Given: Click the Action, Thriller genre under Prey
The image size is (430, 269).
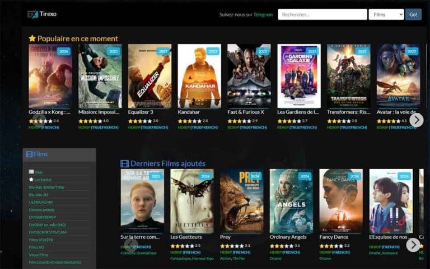Looking at the screenshot, I should point(232,258).
